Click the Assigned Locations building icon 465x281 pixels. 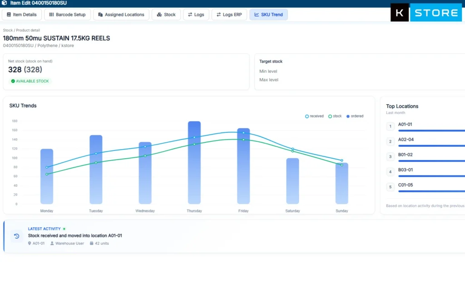[100, 15]
